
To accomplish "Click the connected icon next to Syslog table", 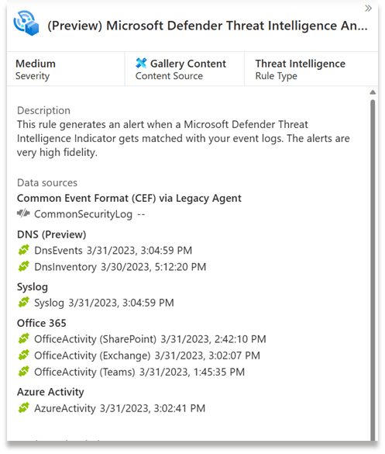I will [24, 303].
